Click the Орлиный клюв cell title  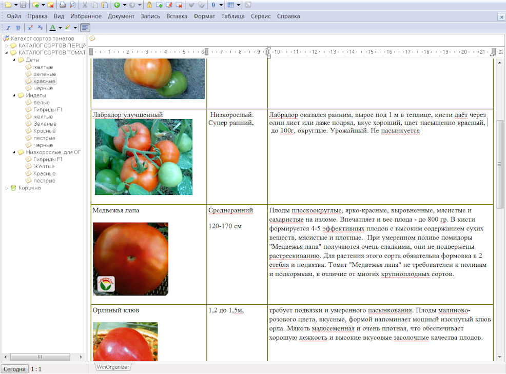pyautogui.click(x=116, y=310)
